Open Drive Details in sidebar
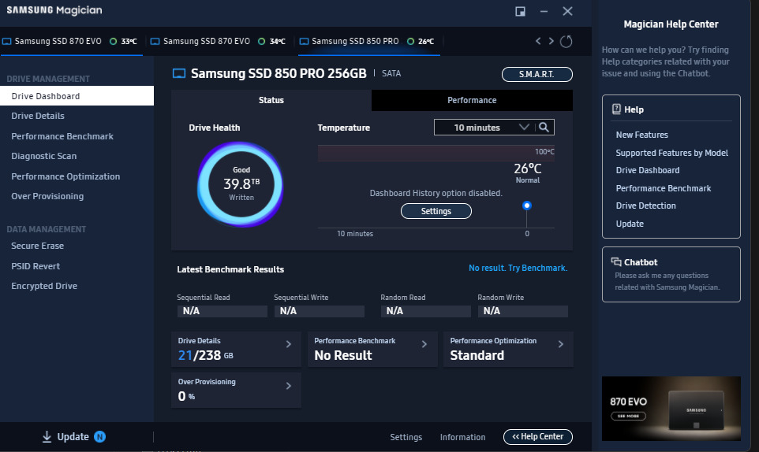Viewport: 759px width, 452px height. (38, 116)
